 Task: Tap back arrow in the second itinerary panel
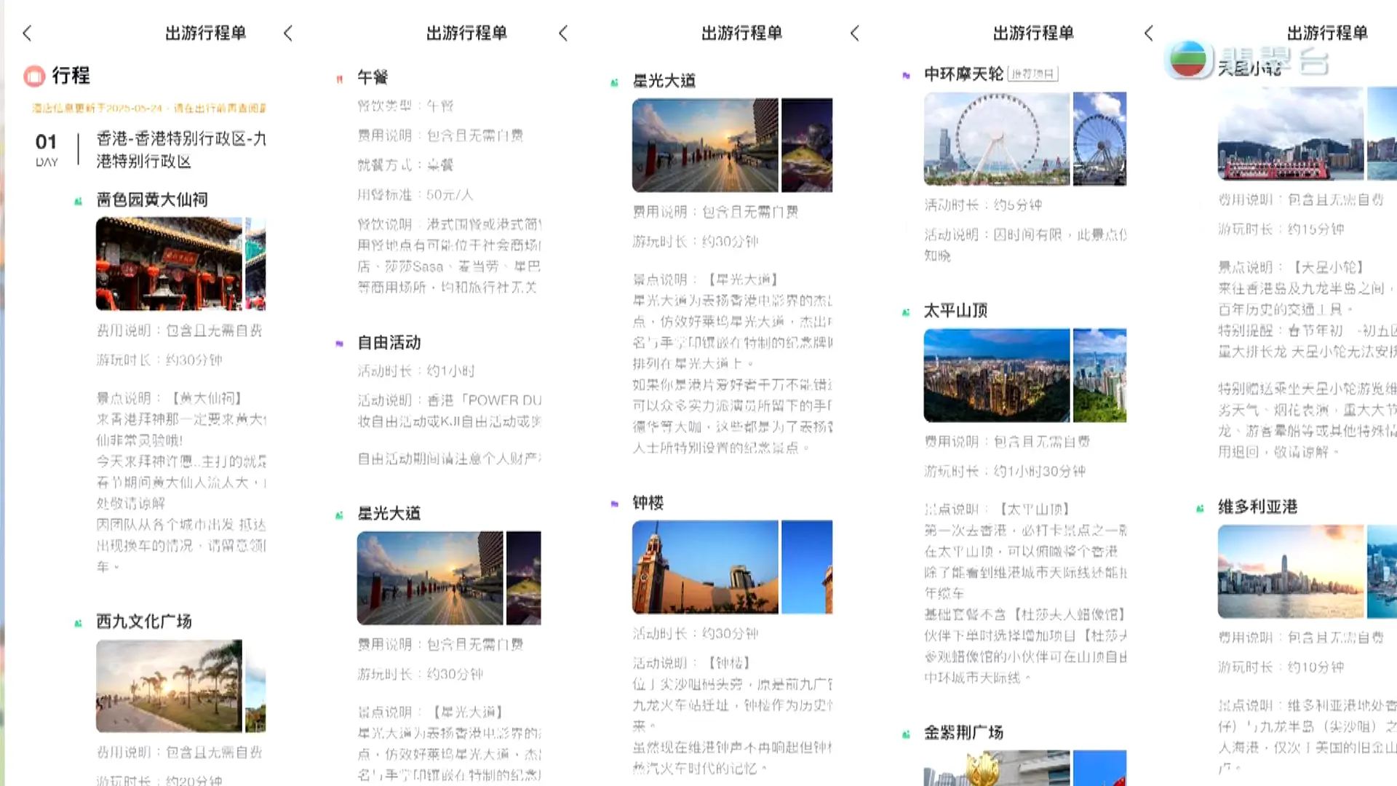tap(288, 33)
